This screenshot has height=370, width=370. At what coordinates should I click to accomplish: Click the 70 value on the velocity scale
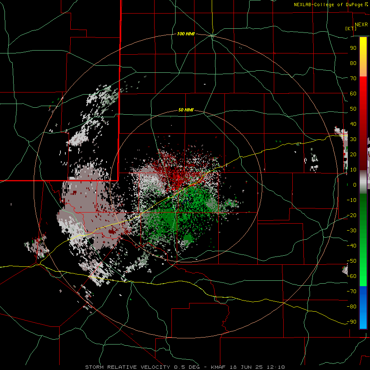pos(353,79)
